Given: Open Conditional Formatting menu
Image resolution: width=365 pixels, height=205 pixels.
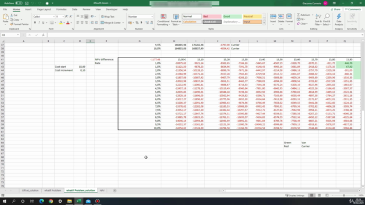Looking at the screenshot, I should (164, 20).
